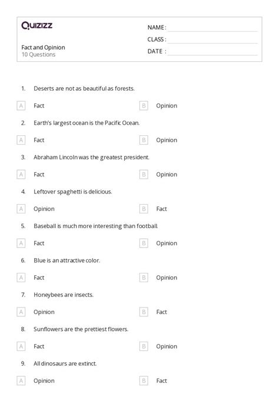Image resolution: width=279 pixels, height=394 pixels.
Task: Select A Fact for the Pacific Ocean question
Action: (21, 140)
